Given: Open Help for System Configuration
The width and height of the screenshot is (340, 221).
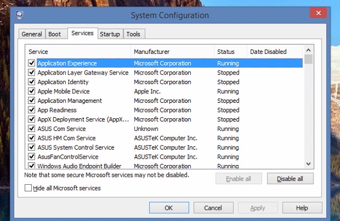Looking at the screenshot, I should pyautogui.click(x=302, y=208).
